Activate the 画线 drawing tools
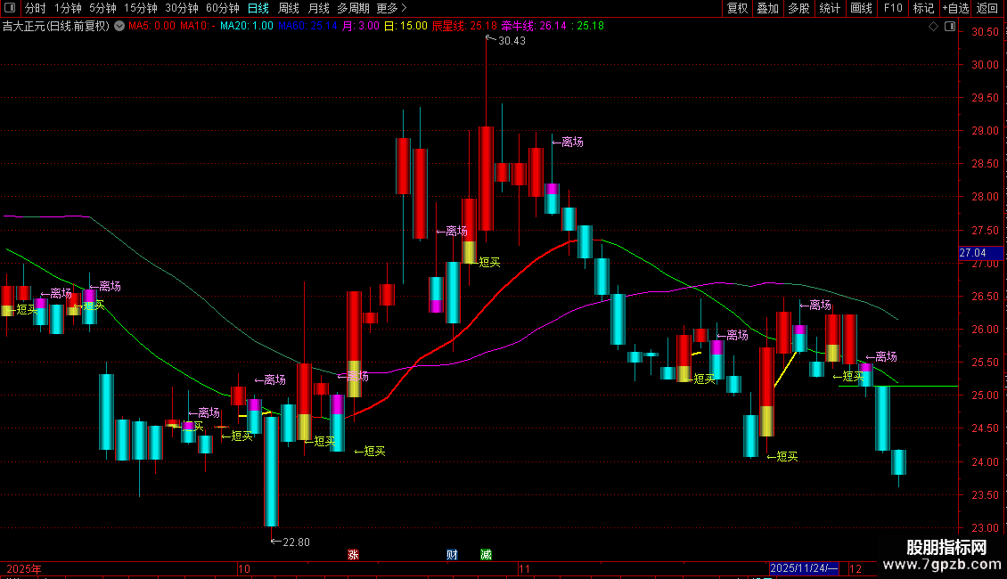 (x=861, y=8)
